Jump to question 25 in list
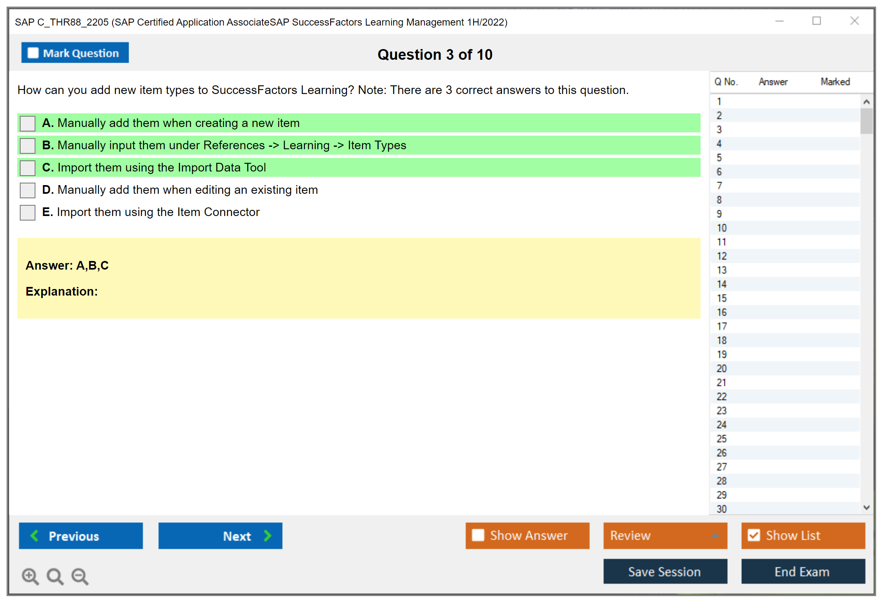 [722, 439]
